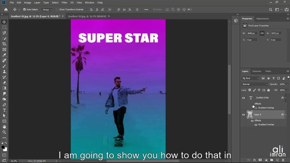Create new fill or adjustment layer

click(x=266, y=160)
